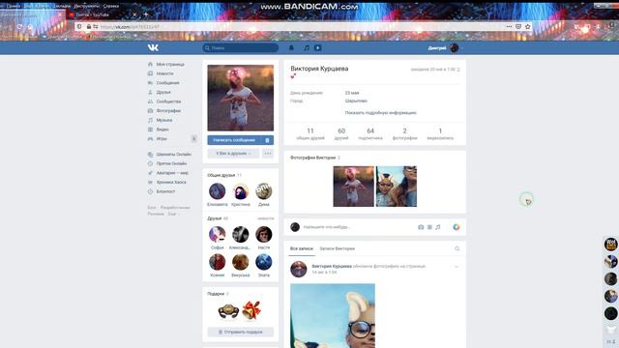This screenshot has width=619, height=348.
Task: Click the Написать сообщение button
Action: click(234, 140)
